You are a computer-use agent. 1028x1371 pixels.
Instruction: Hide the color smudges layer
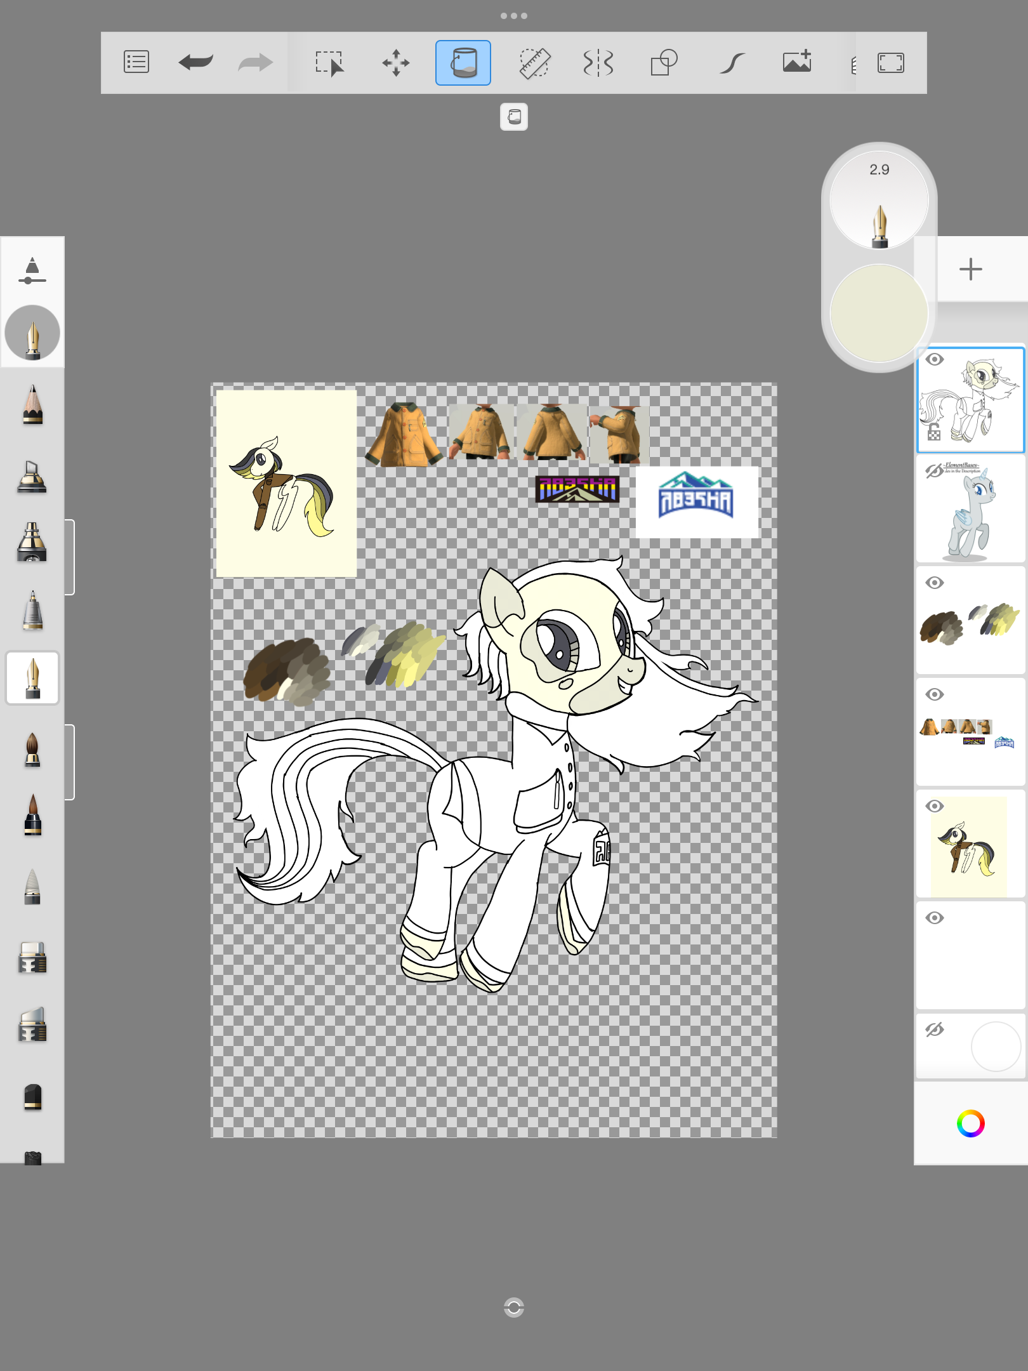pyautogui.click(x=934, y=583)
